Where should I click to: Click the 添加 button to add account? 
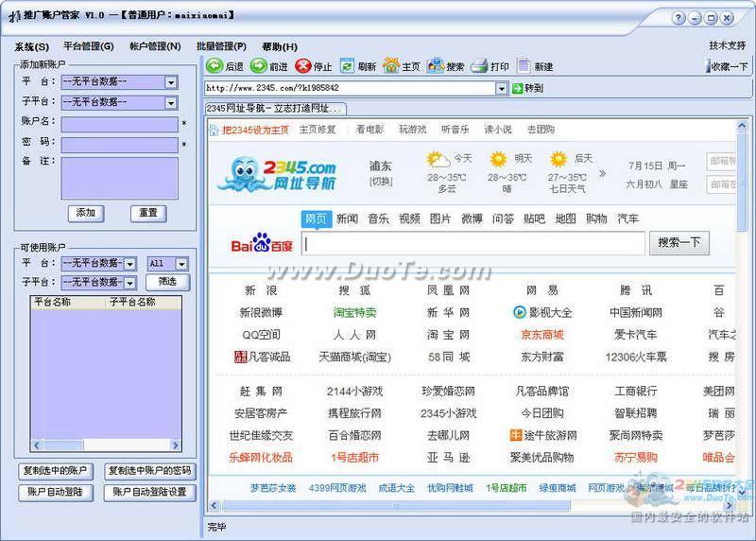tap(86, 213)
